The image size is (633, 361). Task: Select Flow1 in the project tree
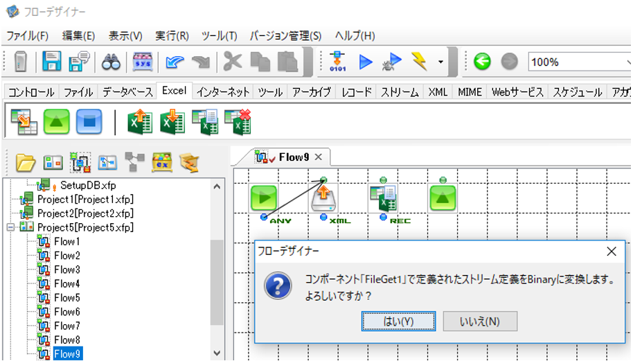67,241
